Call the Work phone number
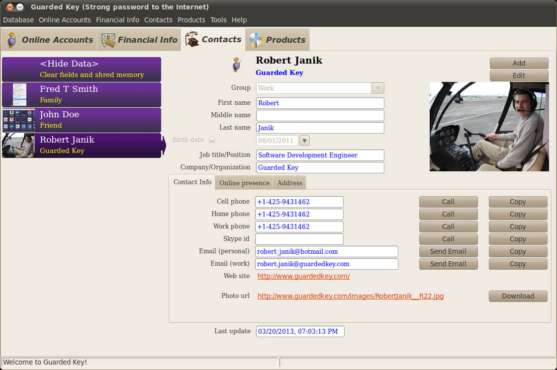Viewport: 557px width, 370px height. pos(448,226)
